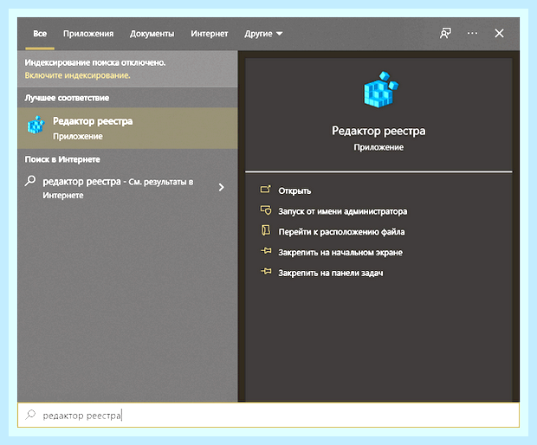Click the large Registry Editor cube icon
Viewport: 537px width, 445px height.
[x=380, y=89]
